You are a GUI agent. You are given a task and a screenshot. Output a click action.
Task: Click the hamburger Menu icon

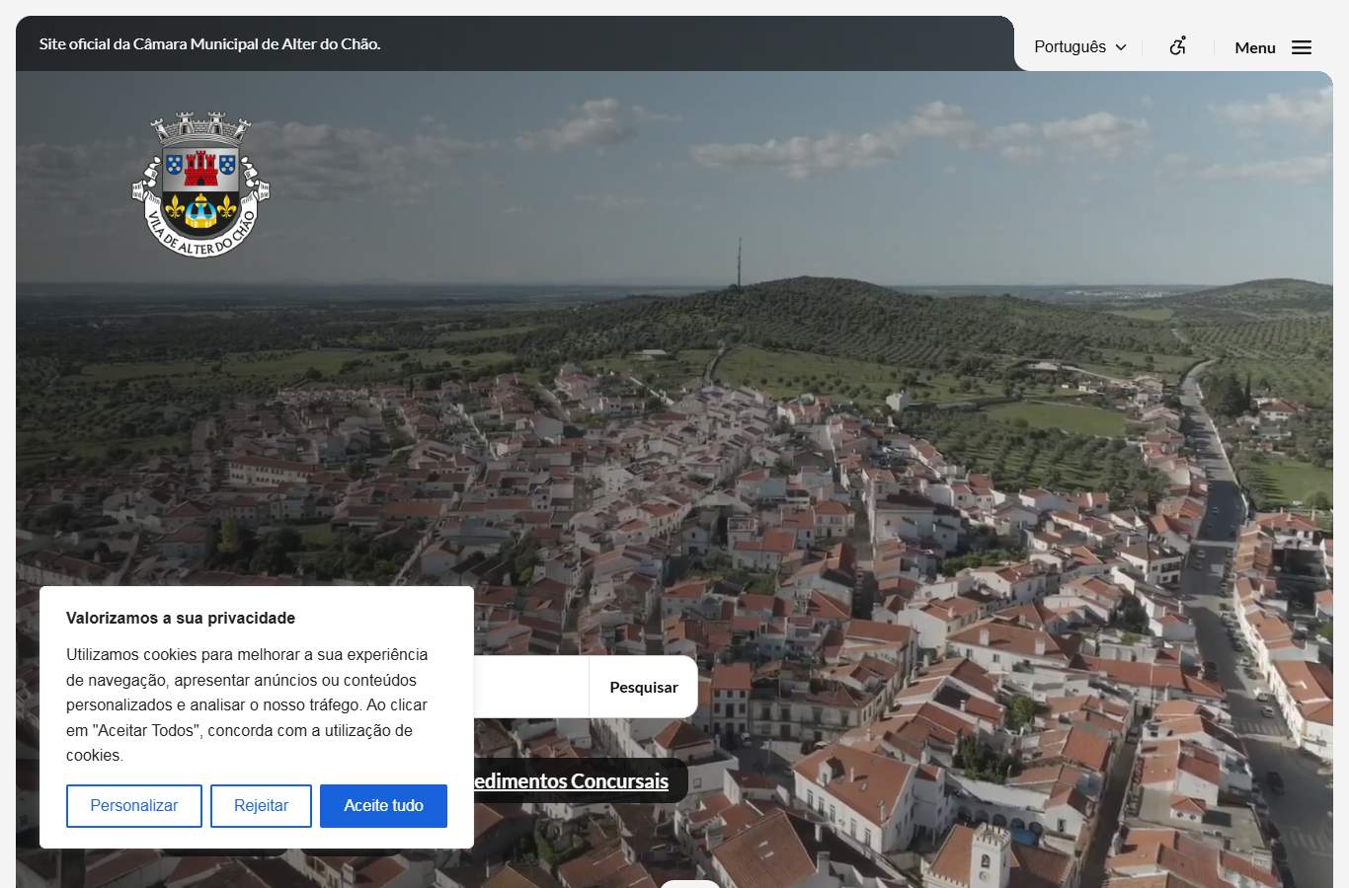click(x=1302, y=47)
